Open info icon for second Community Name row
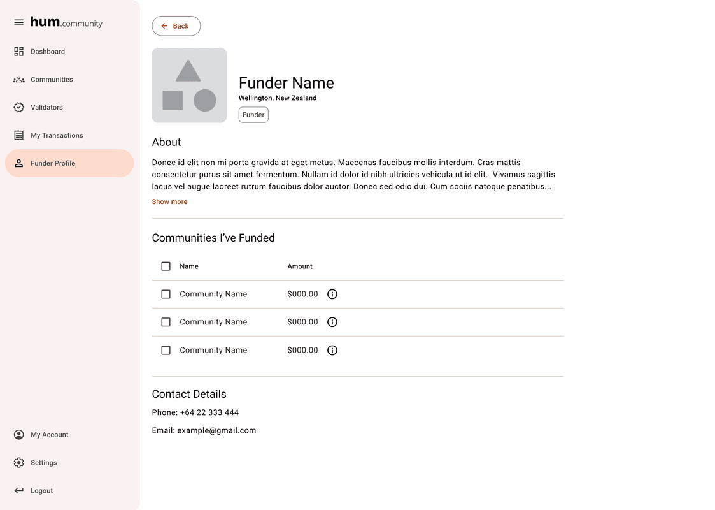The height and width of the screenshot is (510, 715). [x=332, y=323]
